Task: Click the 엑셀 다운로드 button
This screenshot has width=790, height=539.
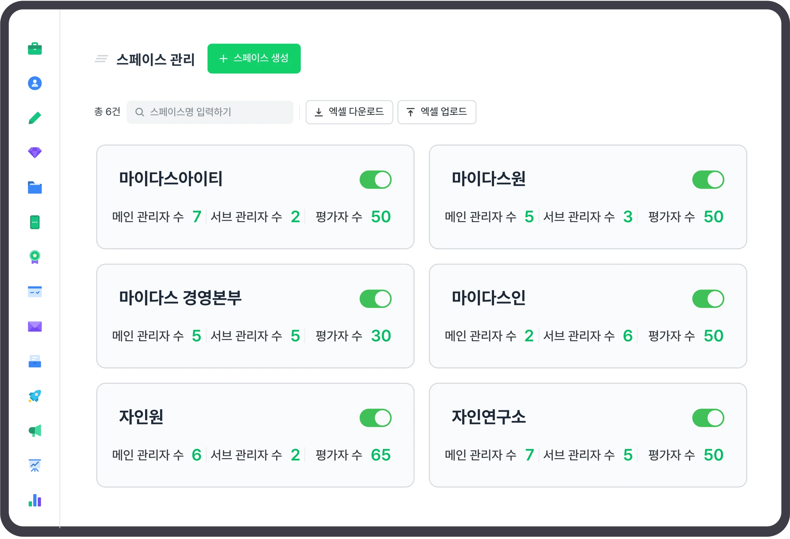Action: [349, 112]
